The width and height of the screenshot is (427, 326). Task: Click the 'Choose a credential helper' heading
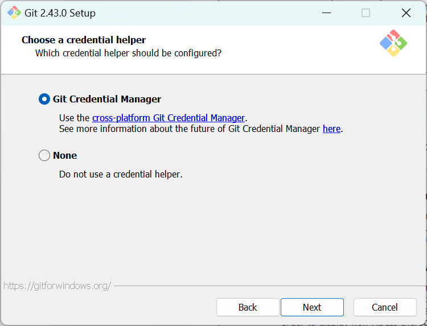coord(84,40)
